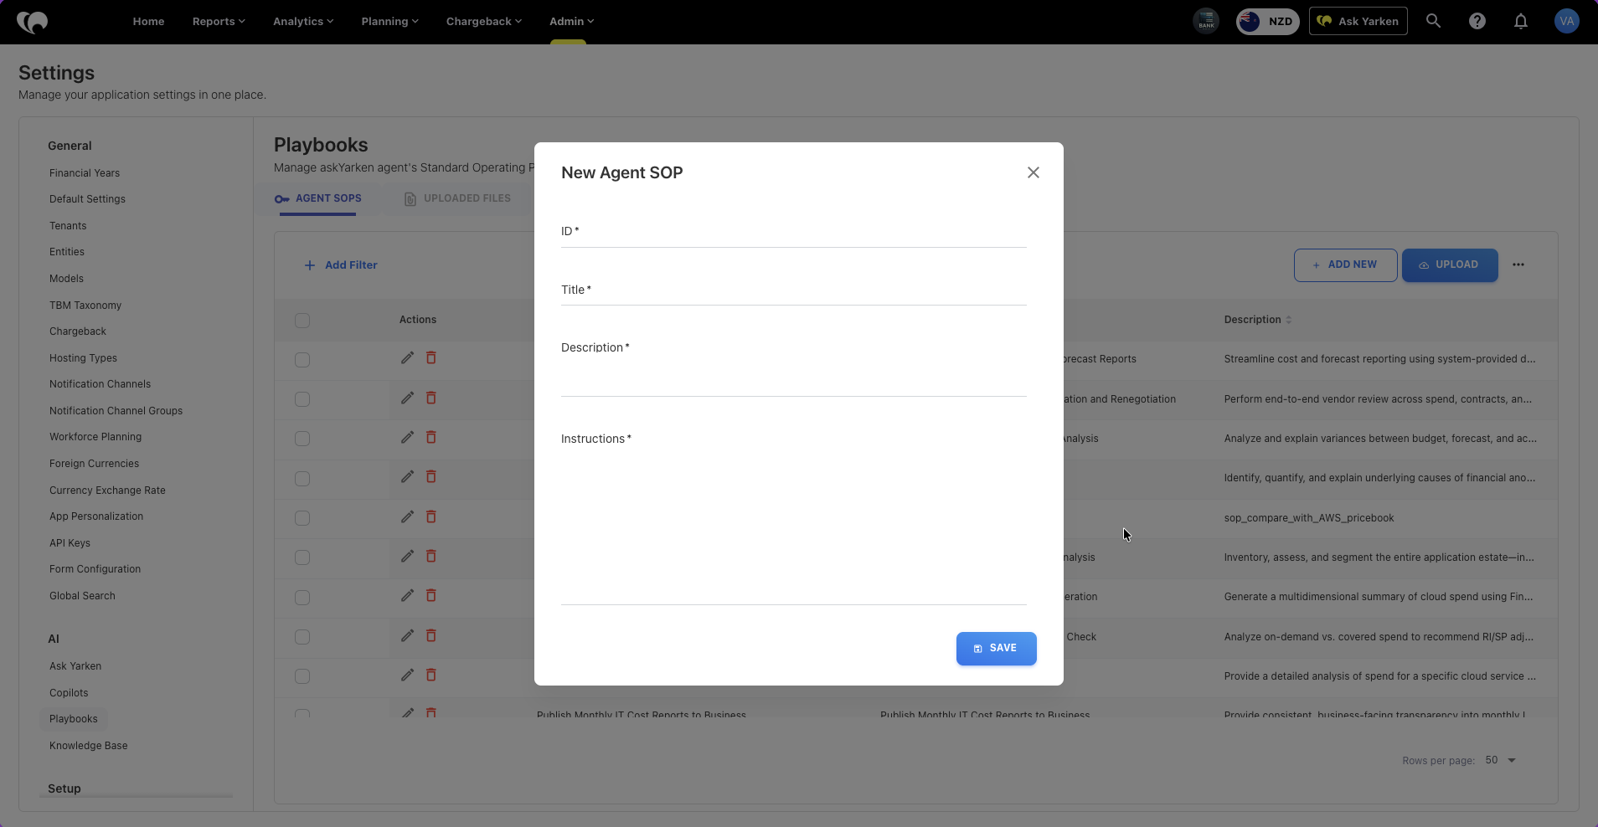Open the VA user avatar menu
The image size is (1598, 827).
[x=1566, y=21]
